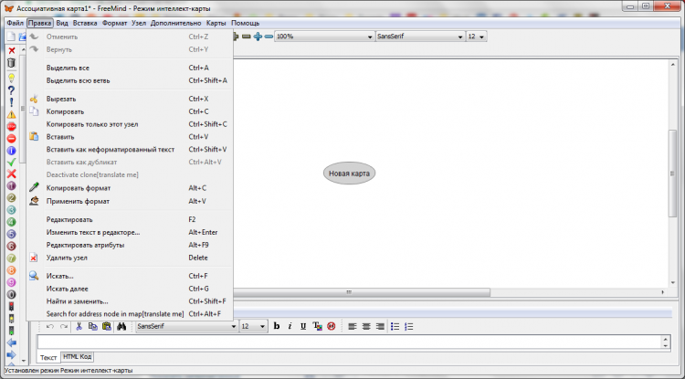Add the priority 2 number icon
Screen dimensions: 685x379
click(x=12, y=198)
